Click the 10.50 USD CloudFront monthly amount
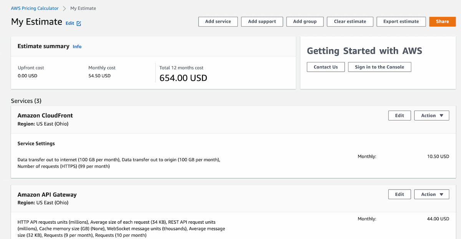 tap(438, 157)
